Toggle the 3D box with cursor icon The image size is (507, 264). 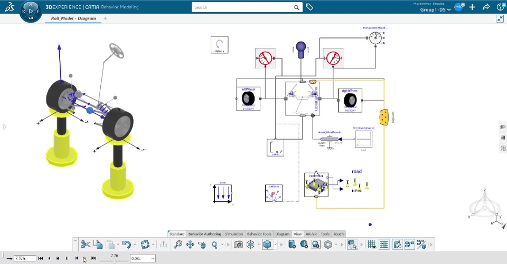[352, 245]
